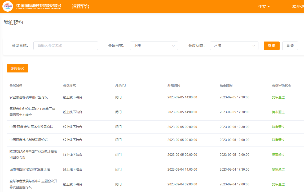Expand the 会议形式 dropdown

pos(154,45)
